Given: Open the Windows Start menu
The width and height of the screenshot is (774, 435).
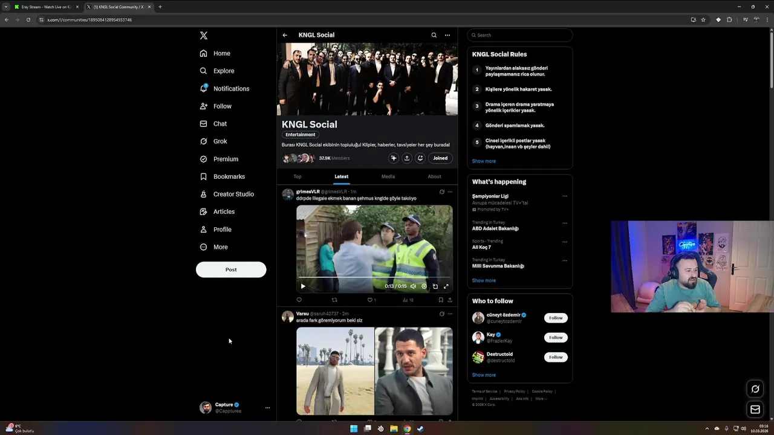Looking at the screenshot, I should point(354,429).
